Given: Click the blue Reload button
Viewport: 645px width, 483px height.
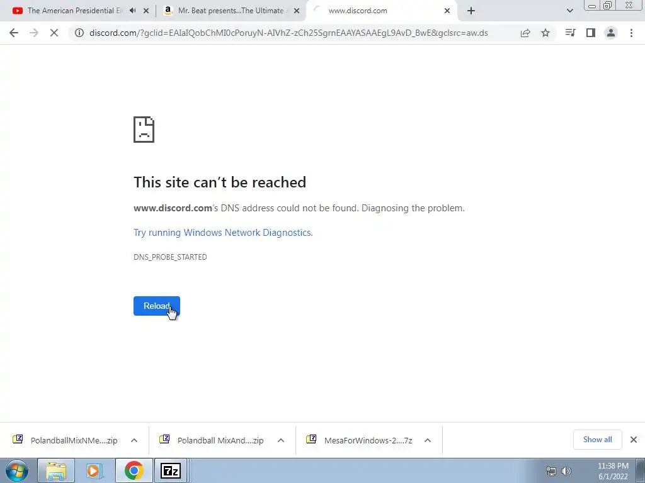Looking at the screenshot, I should [x=157, y=306].
